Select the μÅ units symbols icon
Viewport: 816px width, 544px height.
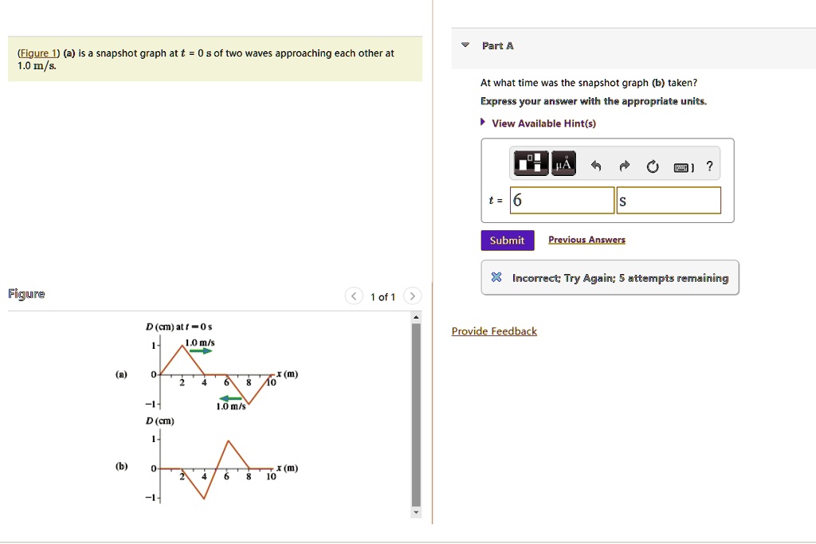[563, 162]
